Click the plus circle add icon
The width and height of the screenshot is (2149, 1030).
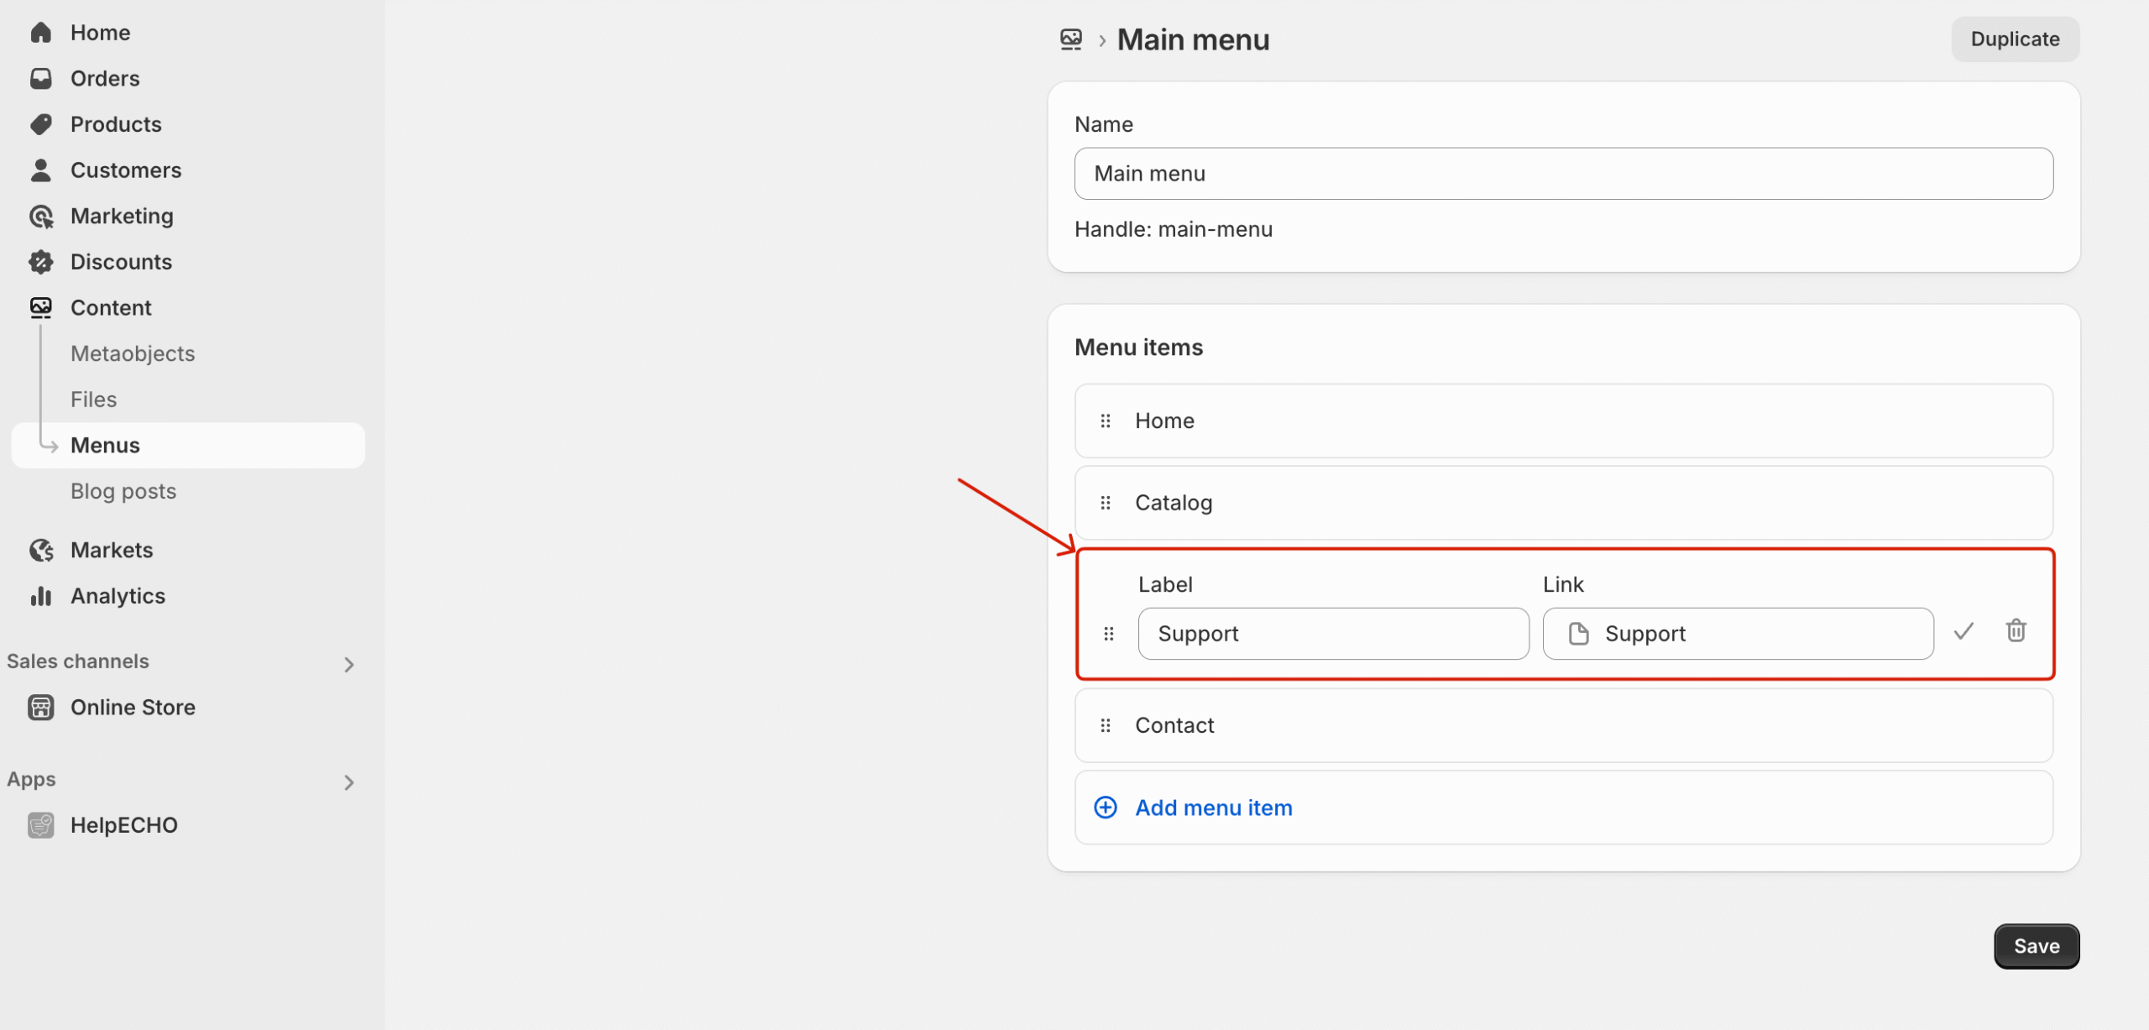[x=1106, y=808]
